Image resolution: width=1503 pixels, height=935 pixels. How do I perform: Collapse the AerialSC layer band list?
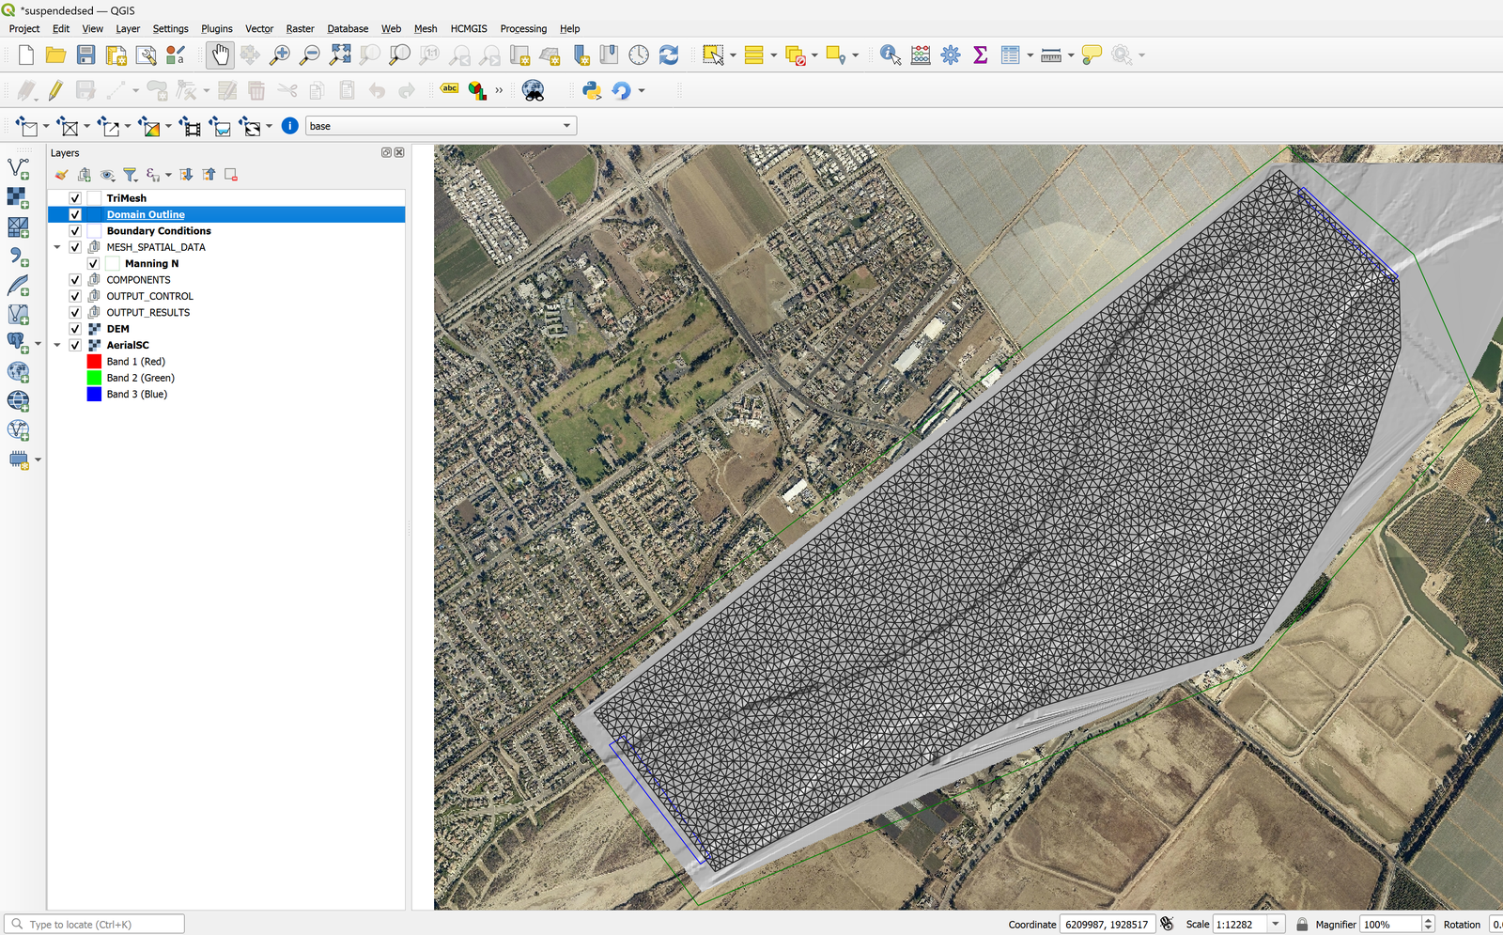tap(57, 346)
